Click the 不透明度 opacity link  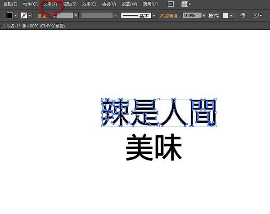170,16
